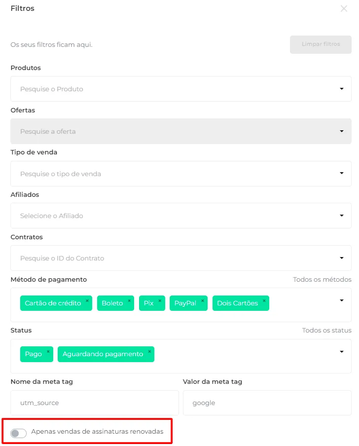Click the Pix tag label
359x446 pixels.
click(x=148, y=303)
